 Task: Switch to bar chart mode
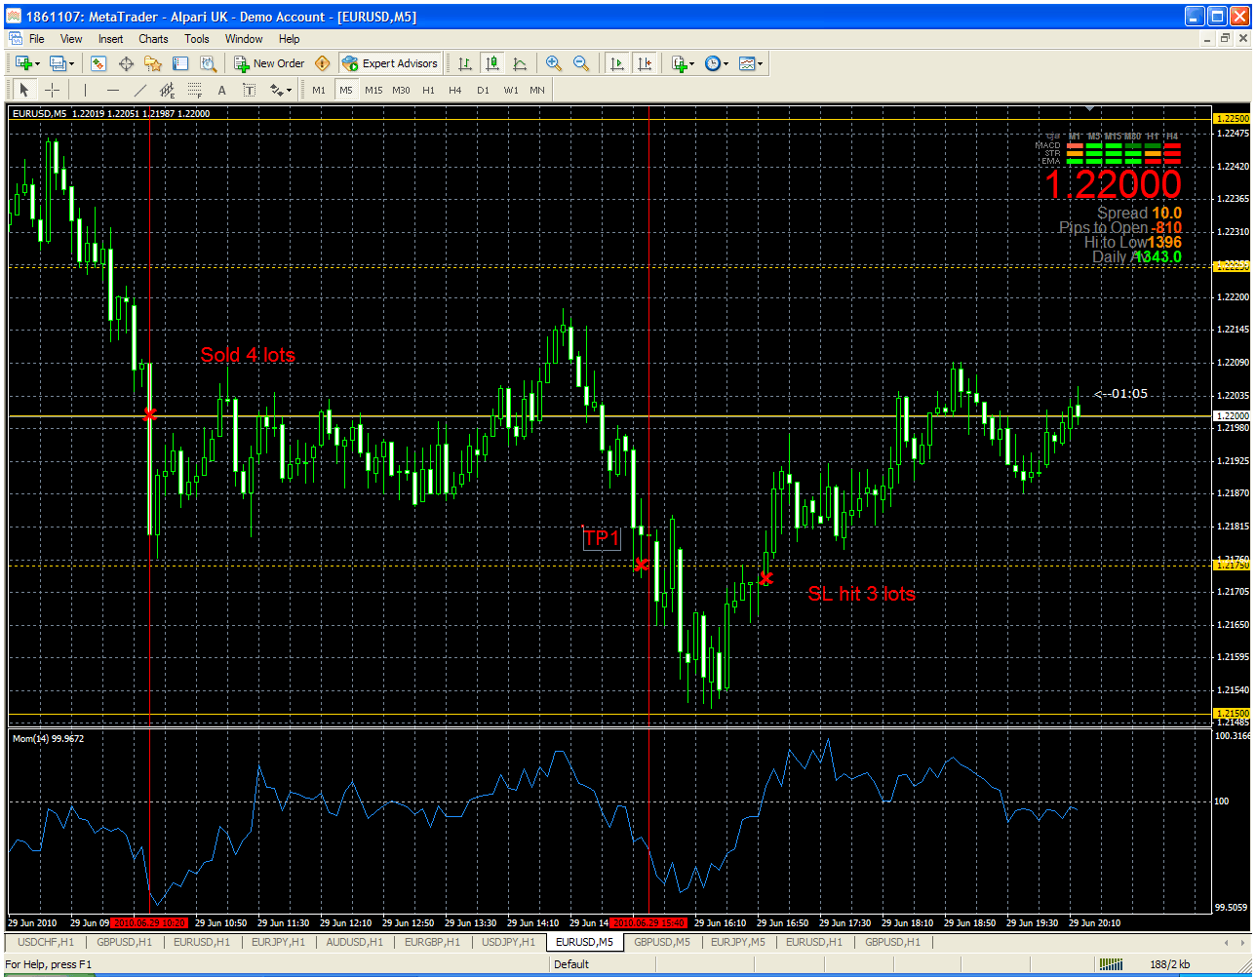(465, 63)
